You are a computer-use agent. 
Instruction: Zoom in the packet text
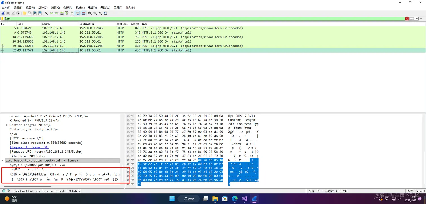(x=90, y=13)
